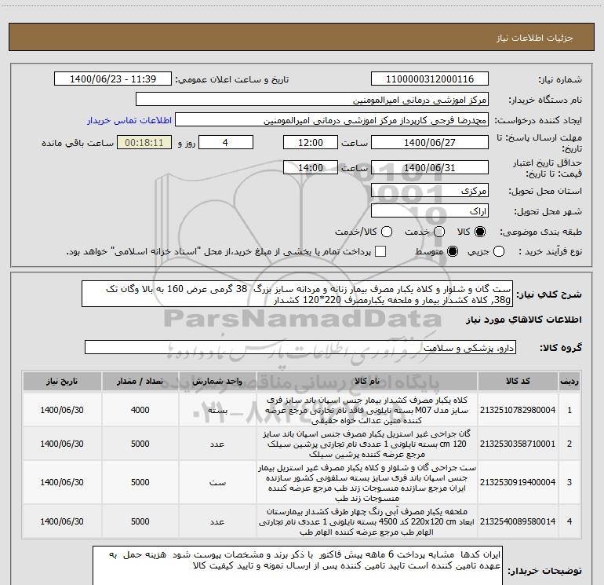Click the requester name field محمدرضا فرجی
The image size is (604, 585).
(x=332, y=120)
